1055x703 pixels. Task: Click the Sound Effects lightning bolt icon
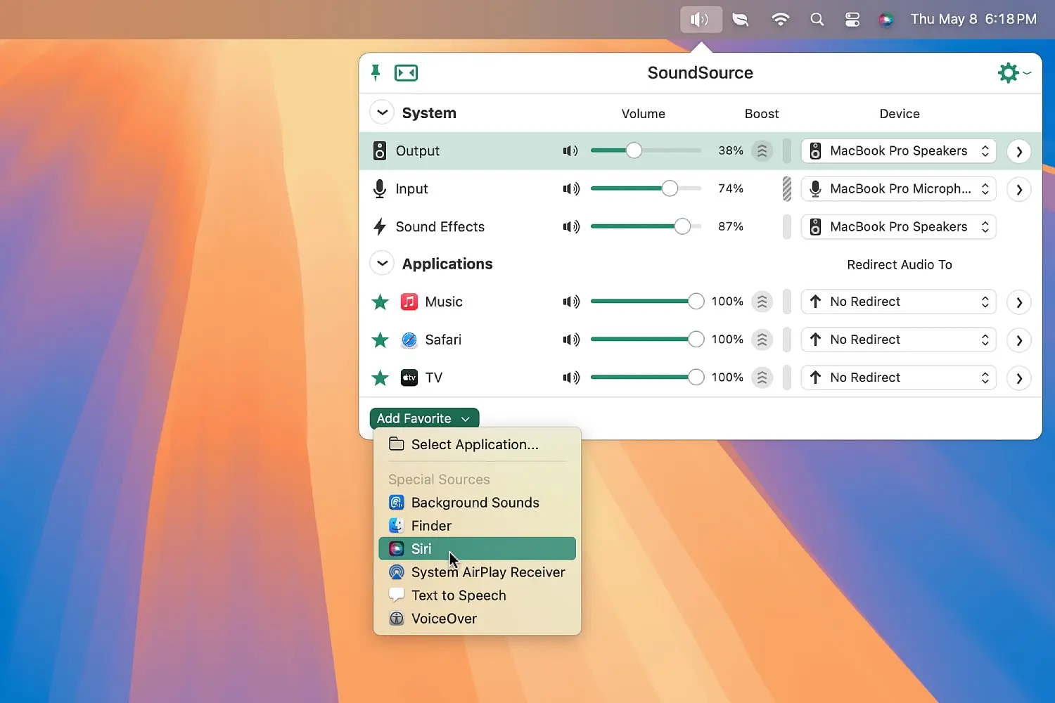pyautogui.click(x=380, y=226)
